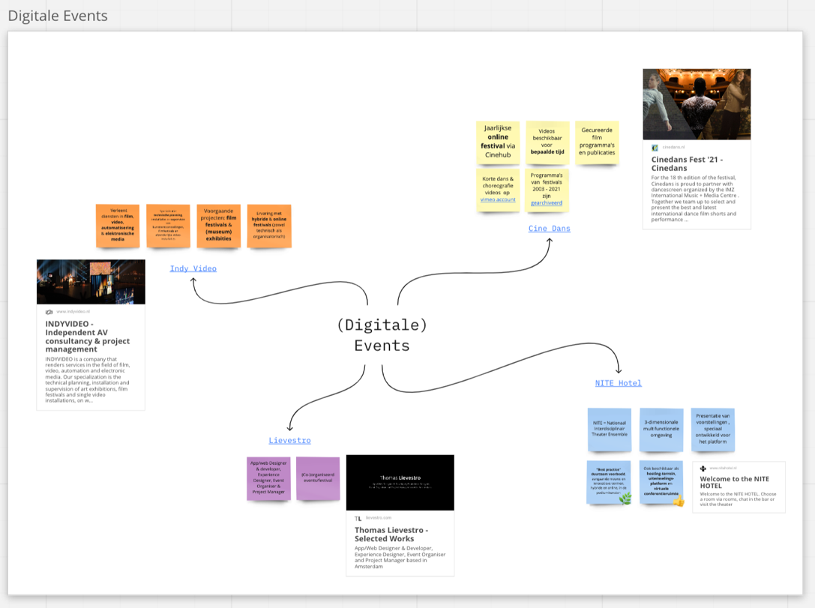Screen dimensions: 815x608
Task: Click the Cinedans card description text
Action: pos(694,199)
